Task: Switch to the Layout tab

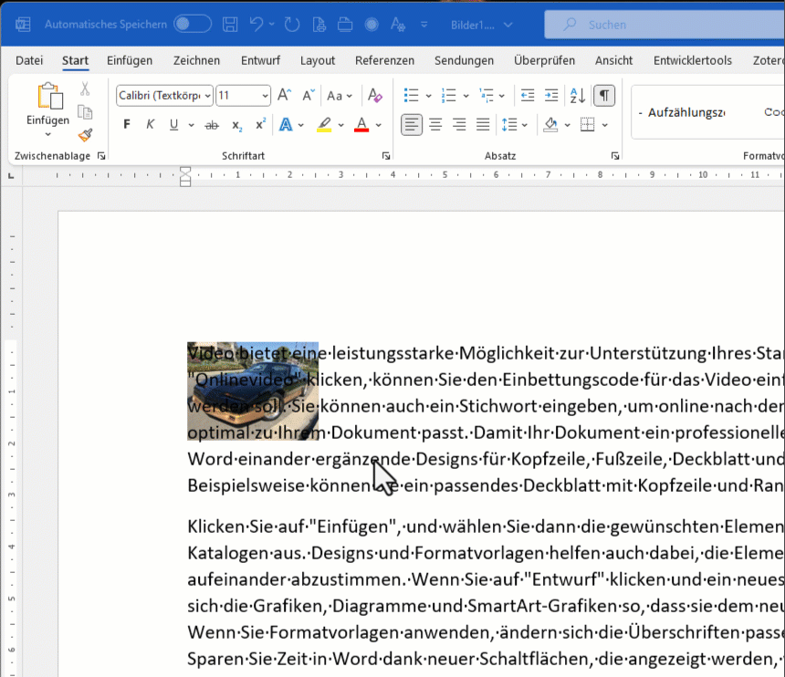Action: 318,60
